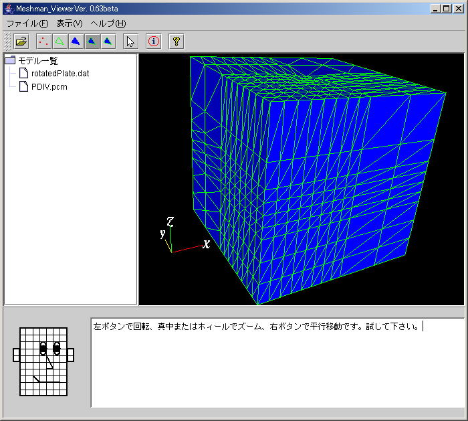Switch to red points display mode
This screenshot has height=421, width=468.
43,41
